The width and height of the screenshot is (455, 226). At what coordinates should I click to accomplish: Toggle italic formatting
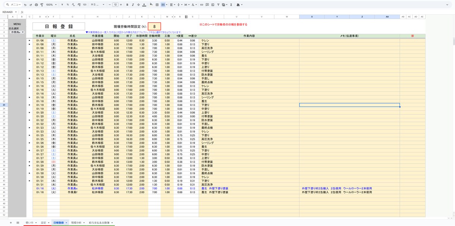point(133,5)
